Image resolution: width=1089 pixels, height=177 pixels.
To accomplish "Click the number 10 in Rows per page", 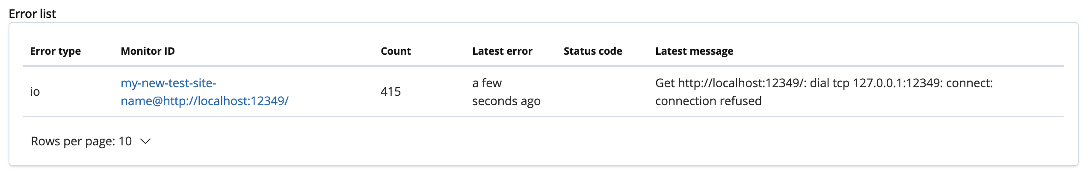I will coord(125,141).
